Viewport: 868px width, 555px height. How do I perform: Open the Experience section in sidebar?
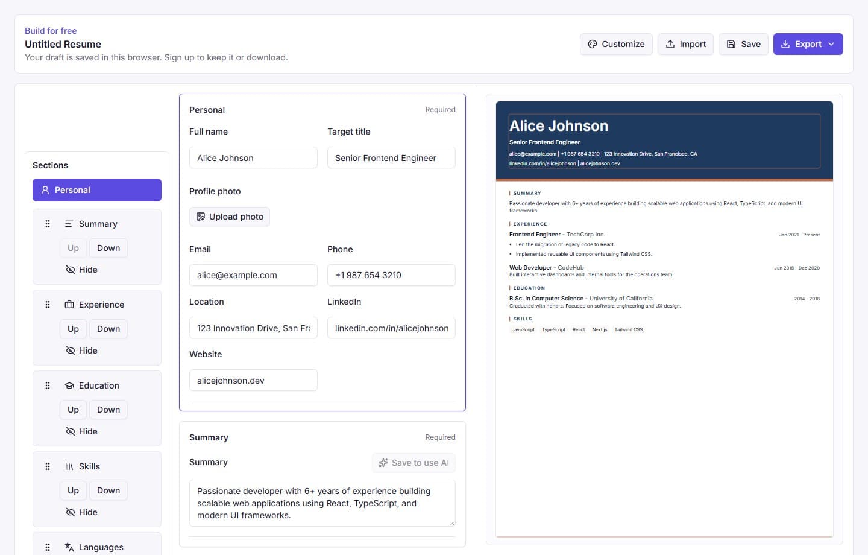(x=101, y=305)
